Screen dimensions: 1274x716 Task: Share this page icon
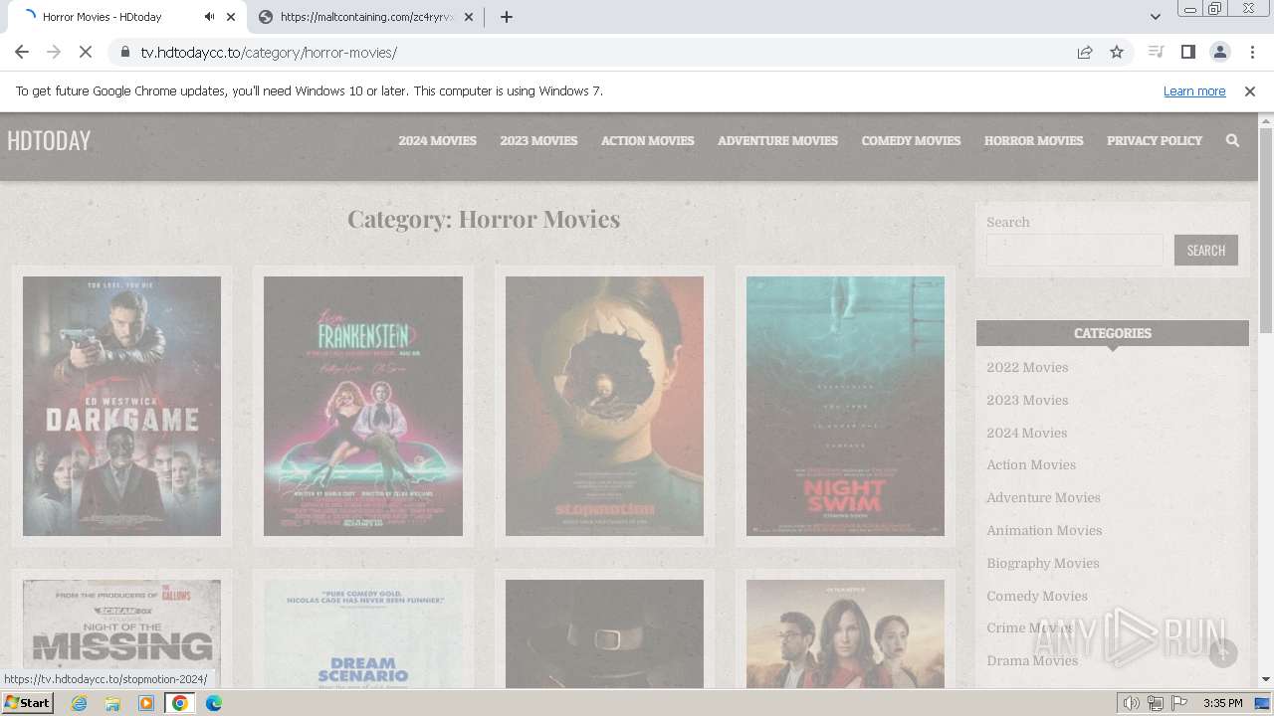click(1085, 52)
